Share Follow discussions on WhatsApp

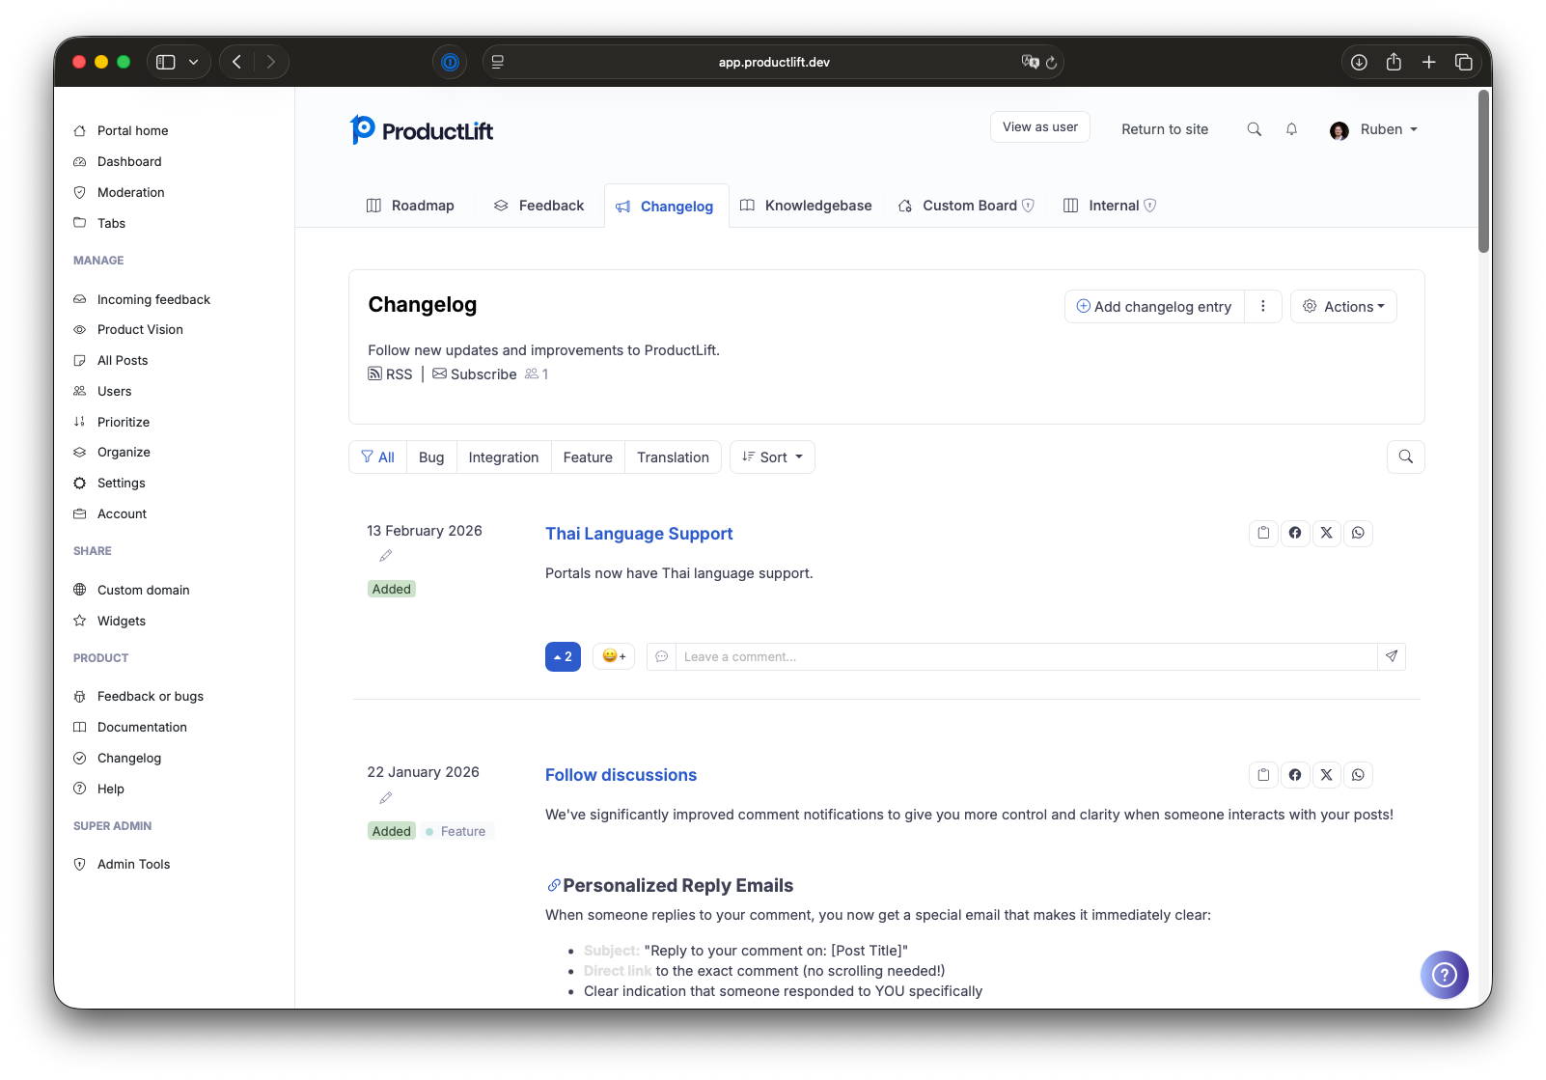(x=1359, y=775)
